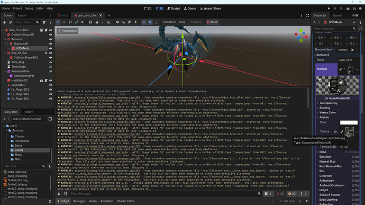Attach script icon in Scene dock

(44, 22)
